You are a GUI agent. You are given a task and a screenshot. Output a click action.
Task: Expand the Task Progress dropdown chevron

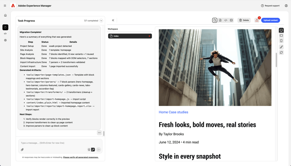tap(101, 21)
